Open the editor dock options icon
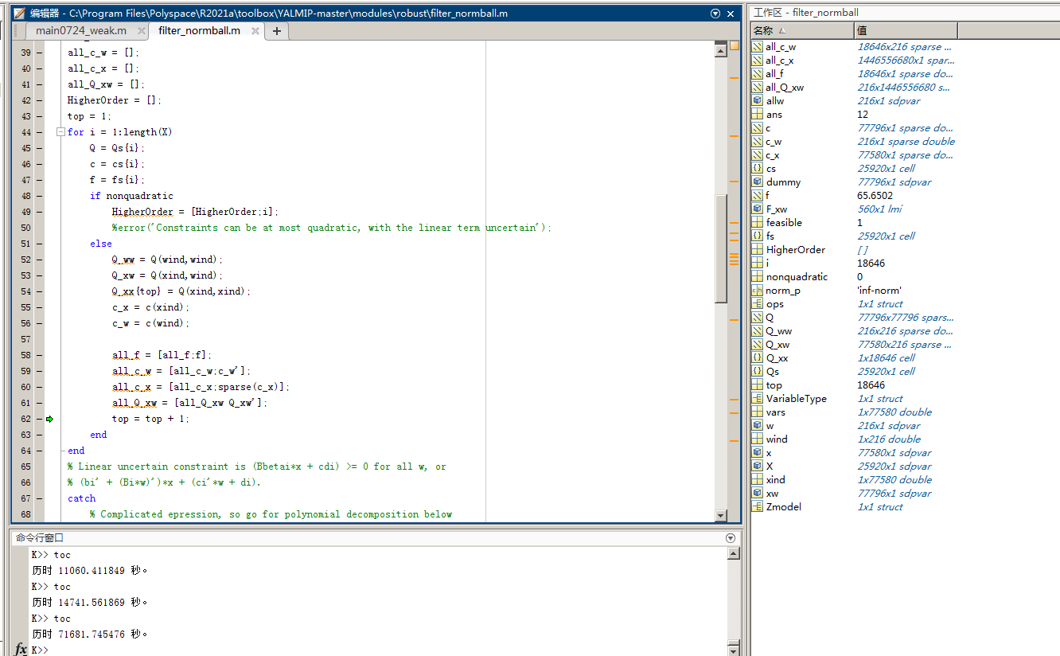Viewport: 1060px width, 656px height. 715,13
